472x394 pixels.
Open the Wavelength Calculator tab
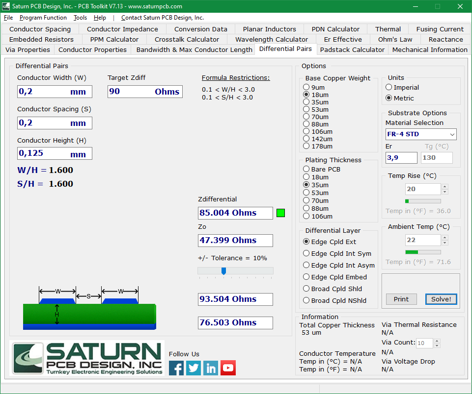pyautogui.click(x=272, y=39)
